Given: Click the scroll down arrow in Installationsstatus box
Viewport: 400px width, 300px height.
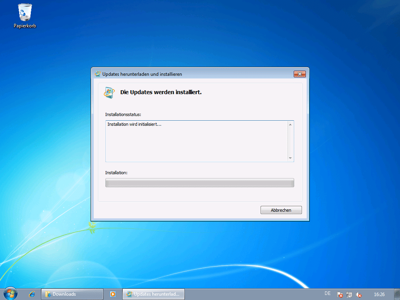Looking at the screenshot, I should tap(290, 158).
